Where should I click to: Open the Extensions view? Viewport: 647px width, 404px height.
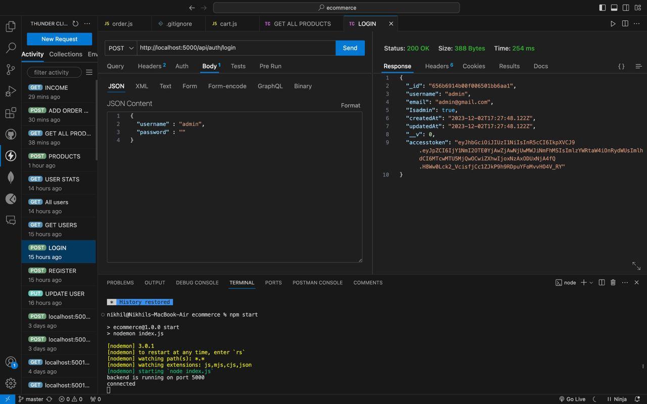(x=11, y=113)
